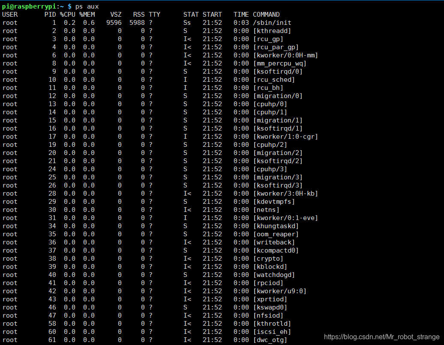Click the [xprtiod] process name
This screenshot has width=444, height=345.
coord(270,300)
